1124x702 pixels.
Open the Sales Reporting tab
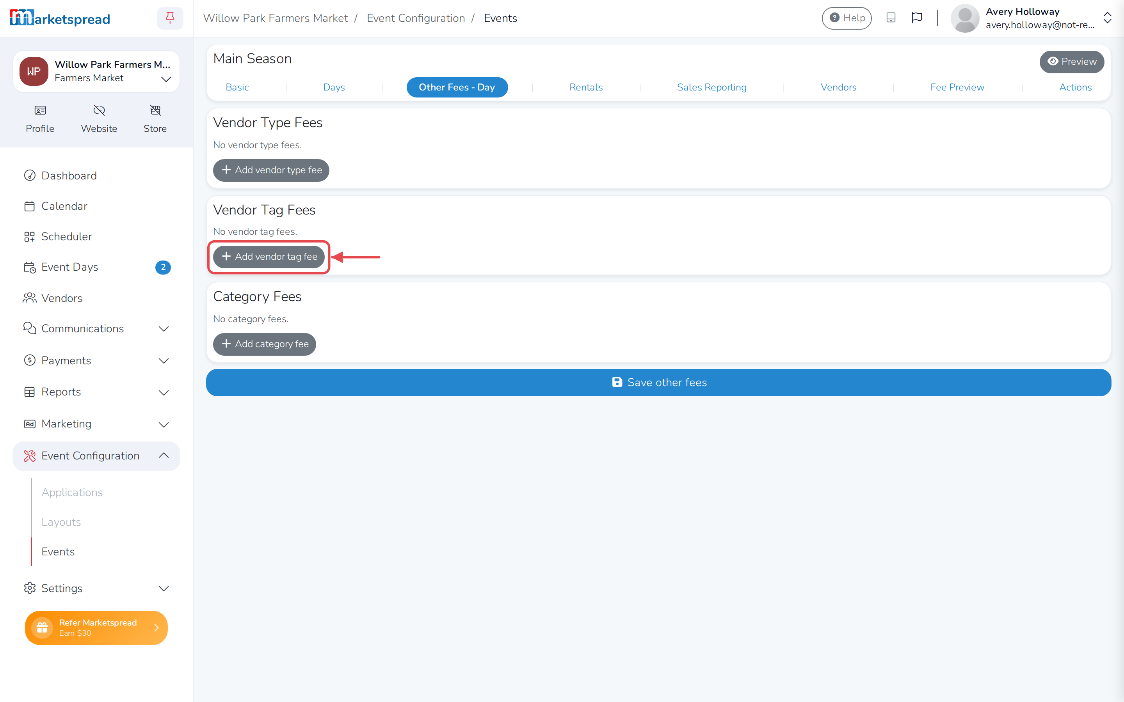(711, 87)
